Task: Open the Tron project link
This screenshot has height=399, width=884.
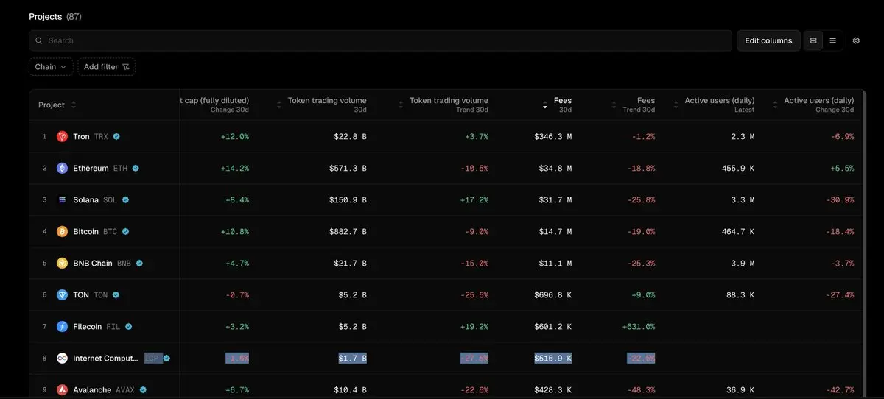Action: tap(81, 136)
